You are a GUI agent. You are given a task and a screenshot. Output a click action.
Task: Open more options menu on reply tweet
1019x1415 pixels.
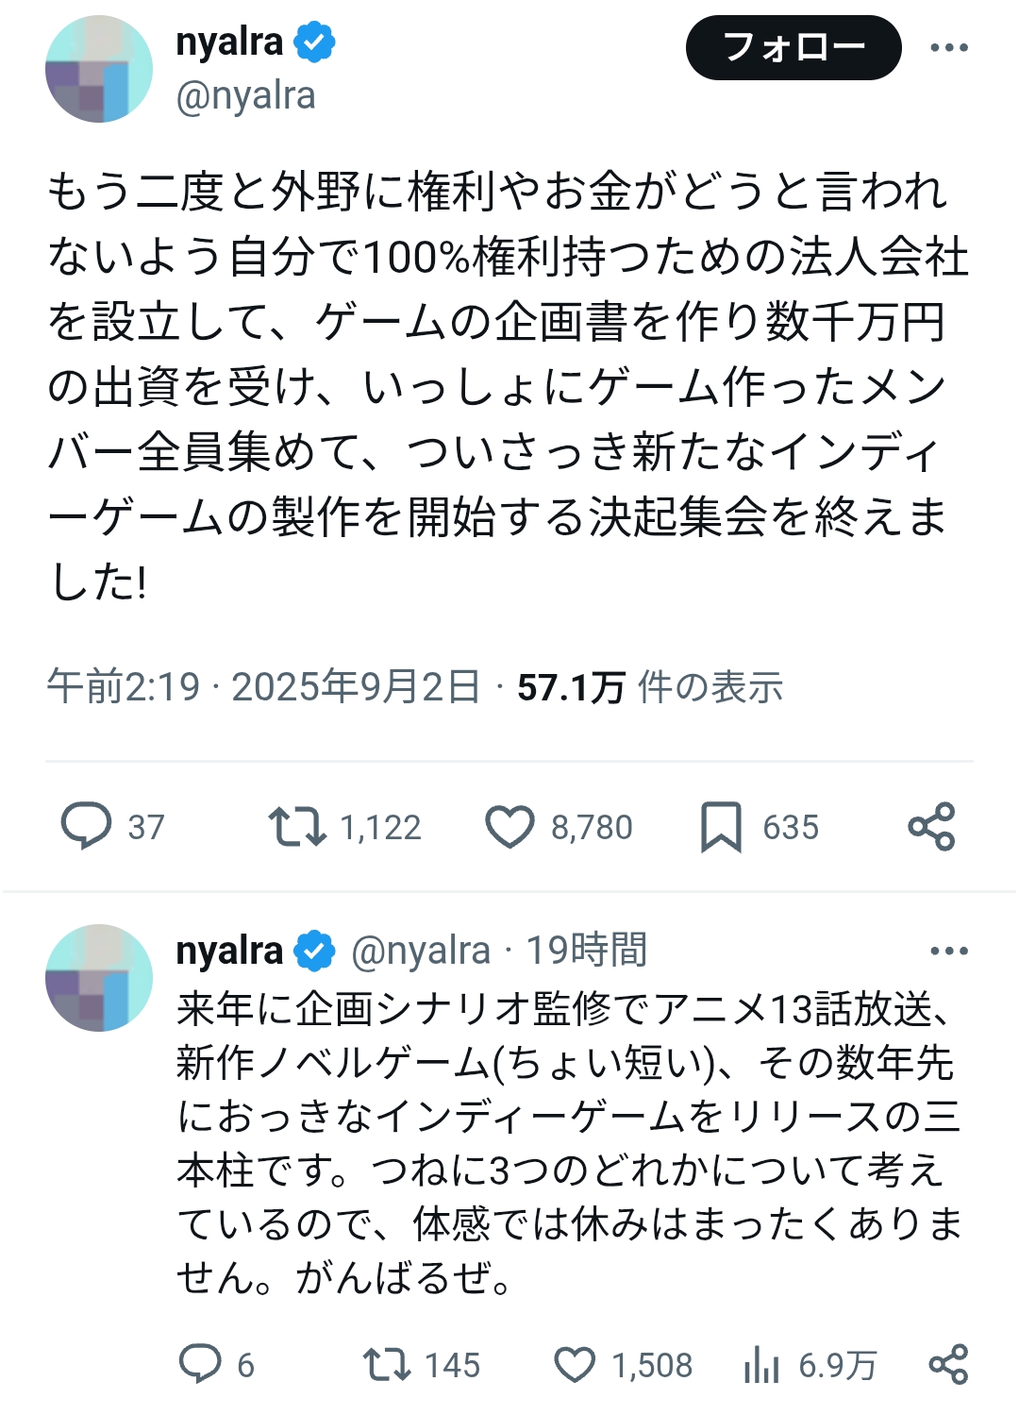coord(948,951)
